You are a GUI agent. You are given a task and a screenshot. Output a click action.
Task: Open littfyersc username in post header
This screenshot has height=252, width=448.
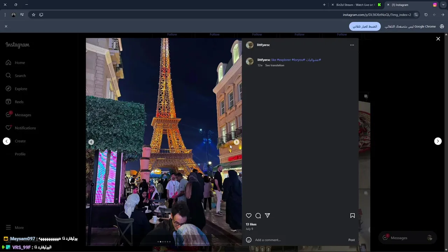coord(263,45)
